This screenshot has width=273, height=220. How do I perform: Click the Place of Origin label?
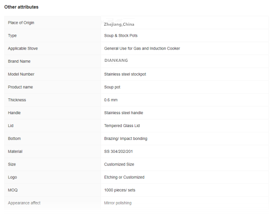(x=21, y=23)
